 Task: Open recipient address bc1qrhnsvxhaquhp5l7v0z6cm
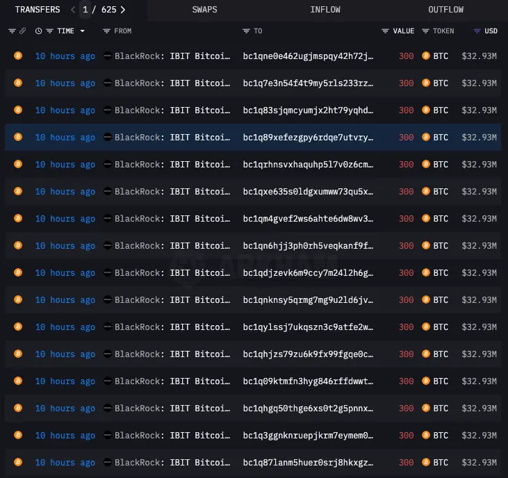308,165
